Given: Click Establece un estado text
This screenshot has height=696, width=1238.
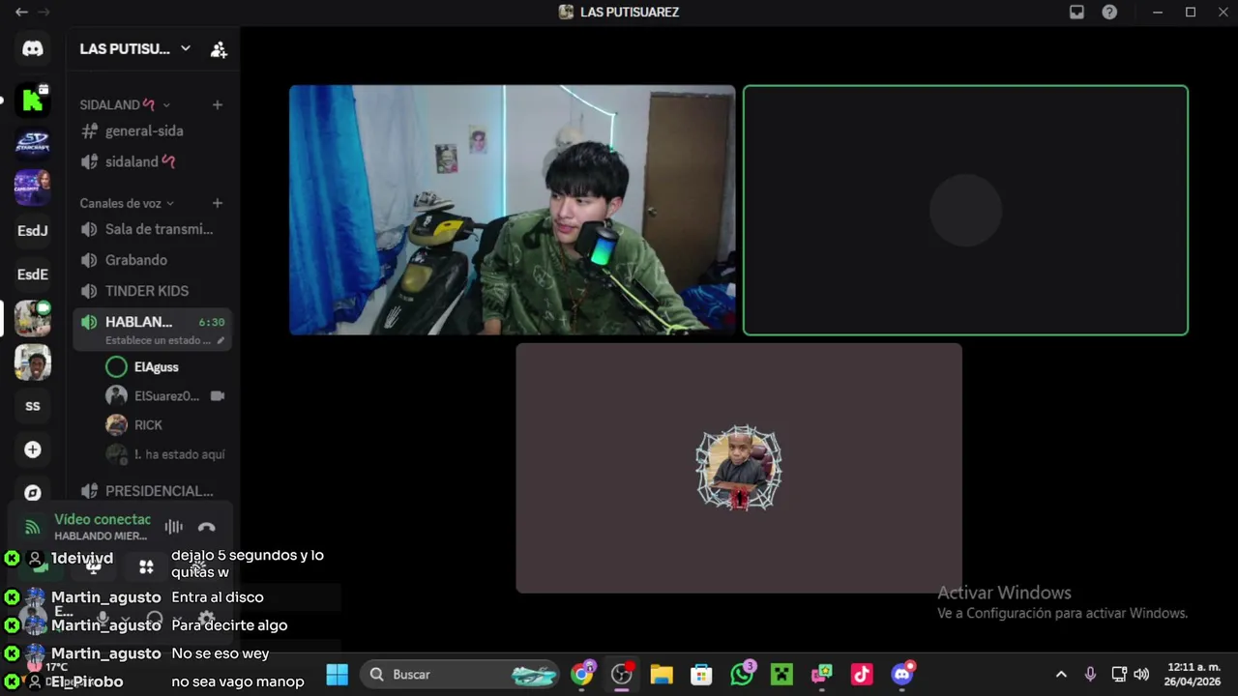Looking at the screenshot, I should 158,340.
